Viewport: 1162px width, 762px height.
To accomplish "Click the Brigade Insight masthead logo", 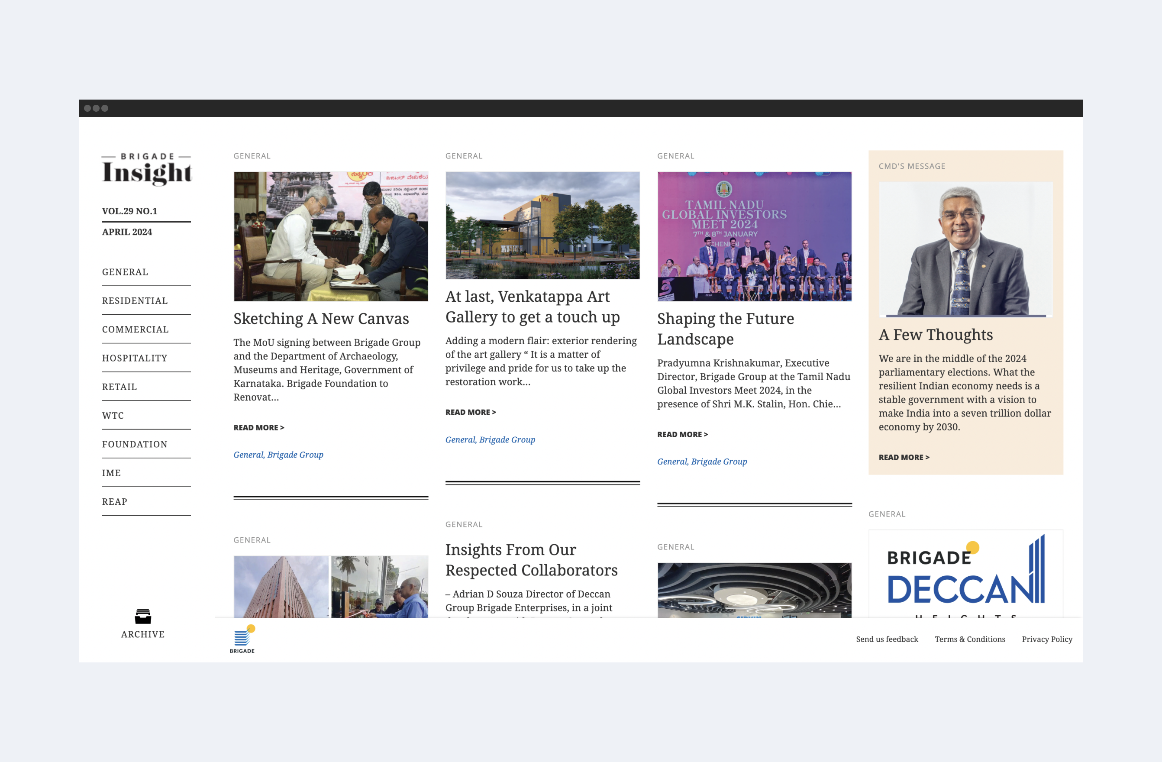I will (146, 169).
